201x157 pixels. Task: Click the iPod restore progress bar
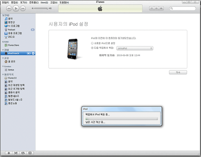[x=121, y=119]
